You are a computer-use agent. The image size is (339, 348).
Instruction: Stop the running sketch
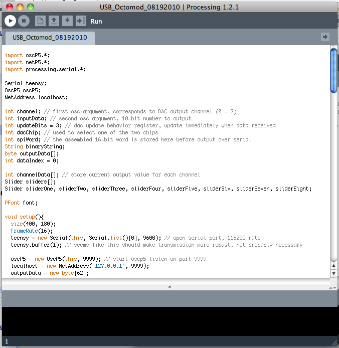pos(24,21)
